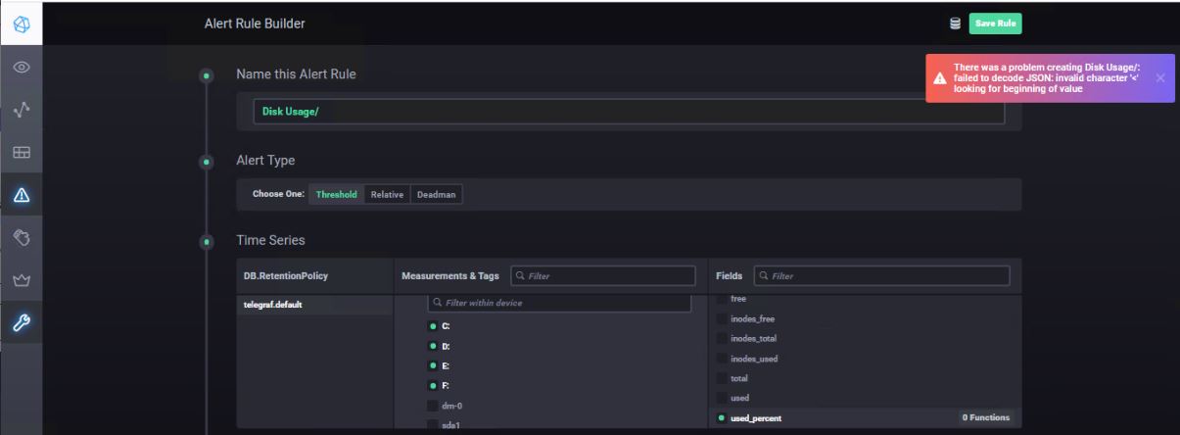This screenshot has height=435, width=1180.
Task: Click the warning icon in error notification
Action: (x=939, y=78)
